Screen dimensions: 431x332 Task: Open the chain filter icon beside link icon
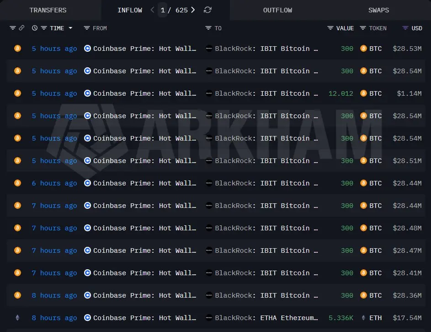[x=13, y=28]
